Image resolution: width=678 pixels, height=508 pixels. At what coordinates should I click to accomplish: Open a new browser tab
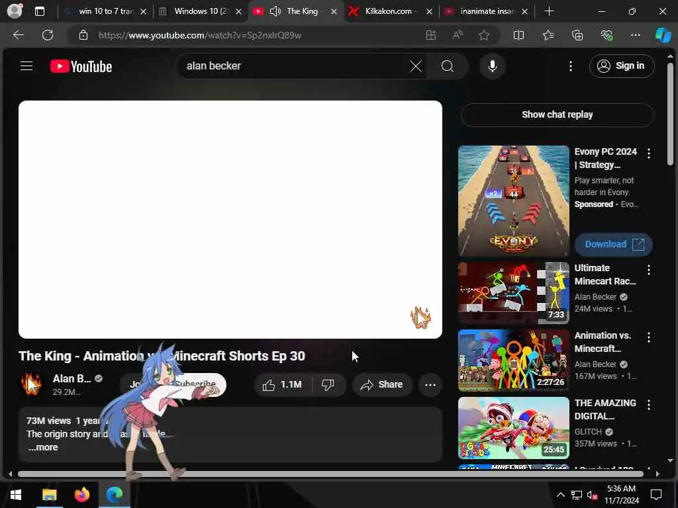549,11
